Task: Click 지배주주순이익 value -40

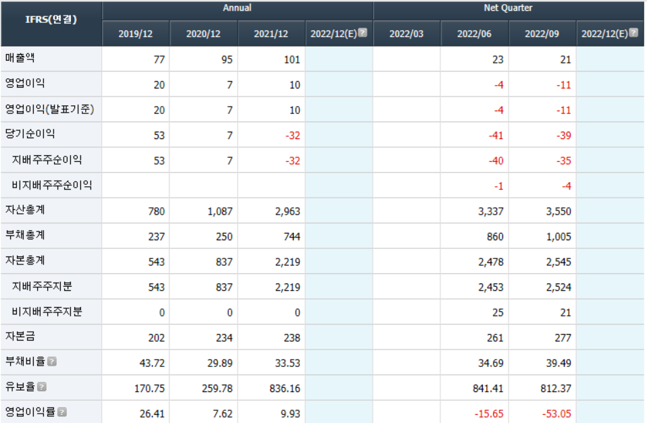Action: tap(496, 161)
